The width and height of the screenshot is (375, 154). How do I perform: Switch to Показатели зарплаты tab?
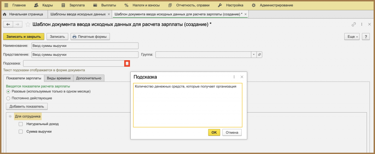[24, 78]
